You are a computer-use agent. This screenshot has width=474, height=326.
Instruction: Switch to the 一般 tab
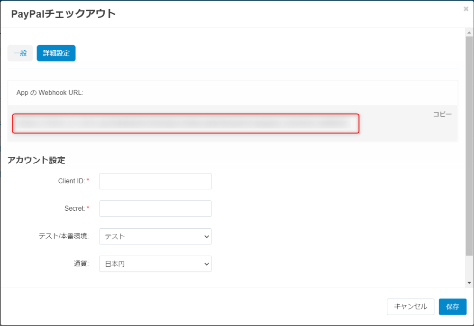[20, 53]
